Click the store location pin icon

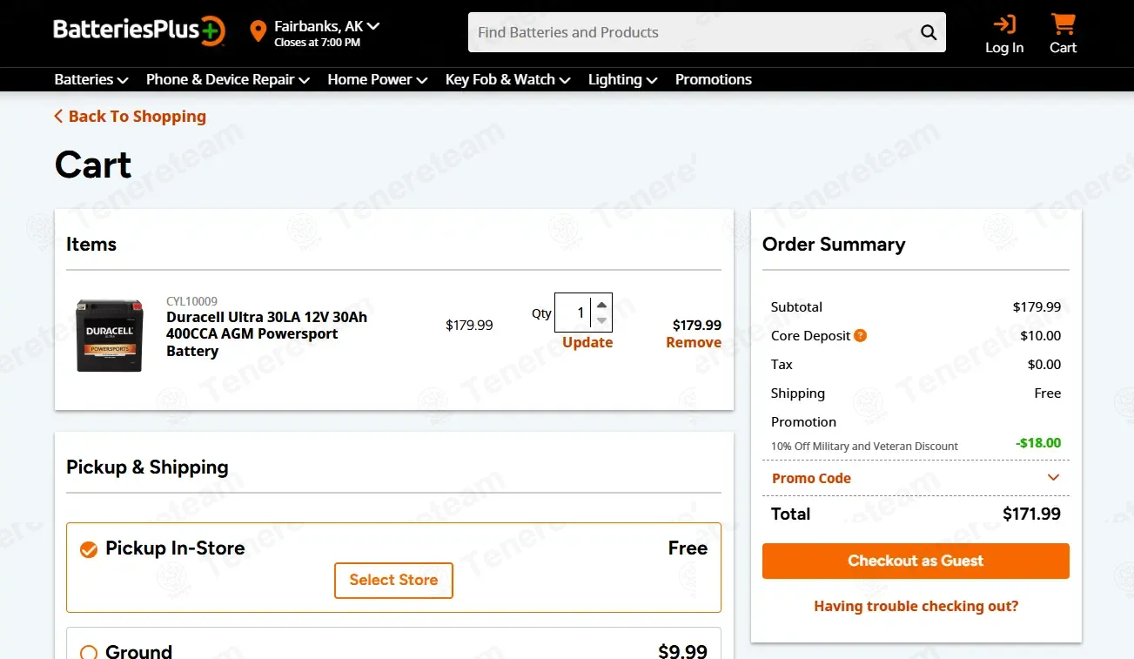(258, 32)
